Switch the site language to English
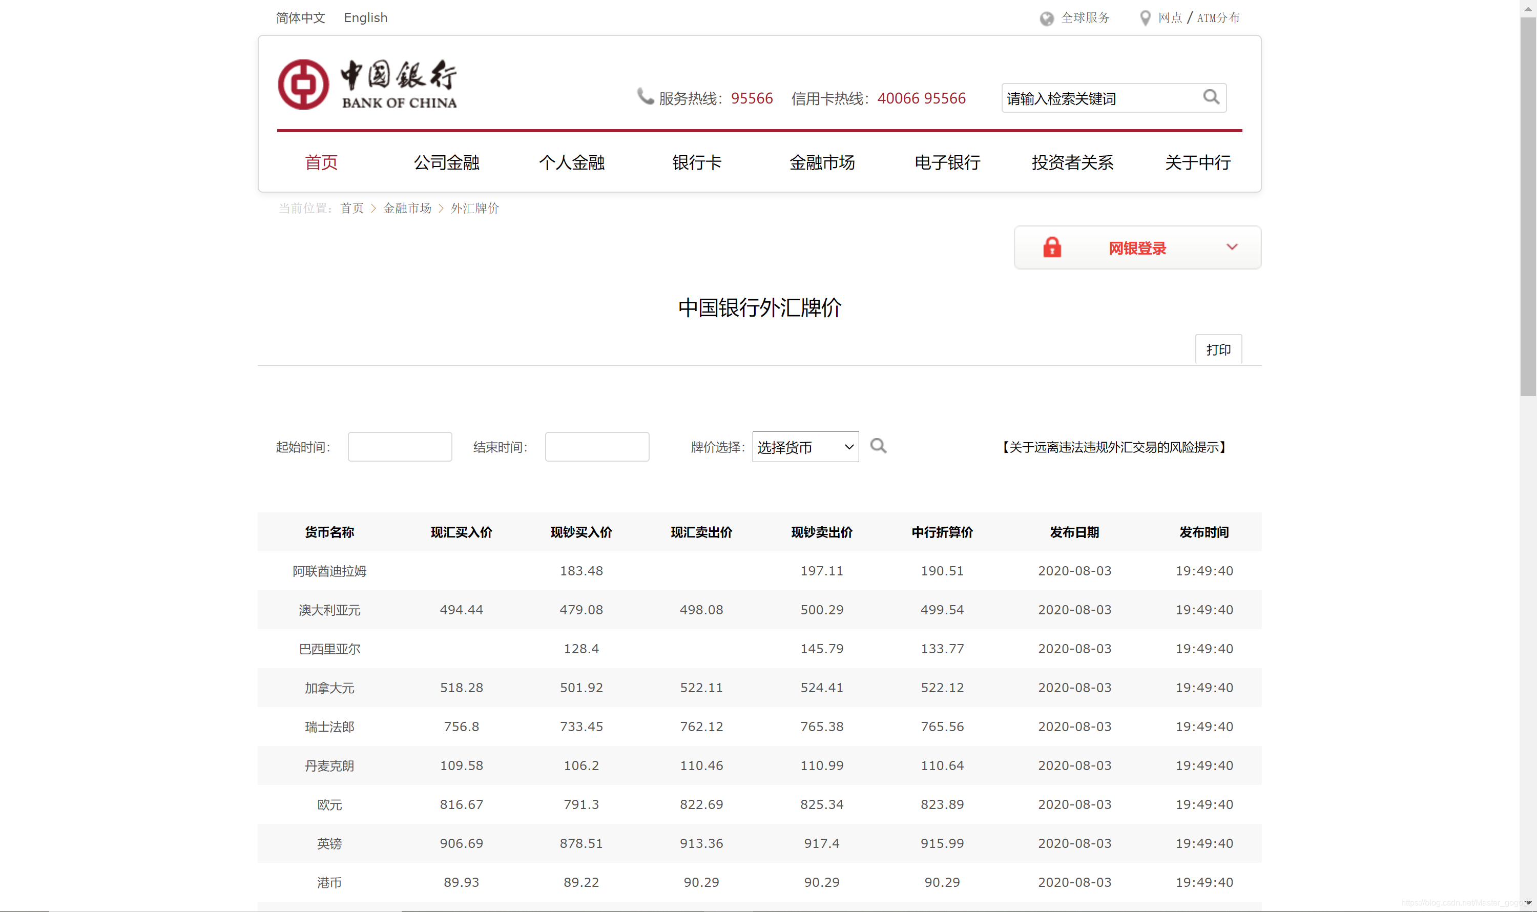The width and height of the screenshot is (1537, 912). point(366,18)
